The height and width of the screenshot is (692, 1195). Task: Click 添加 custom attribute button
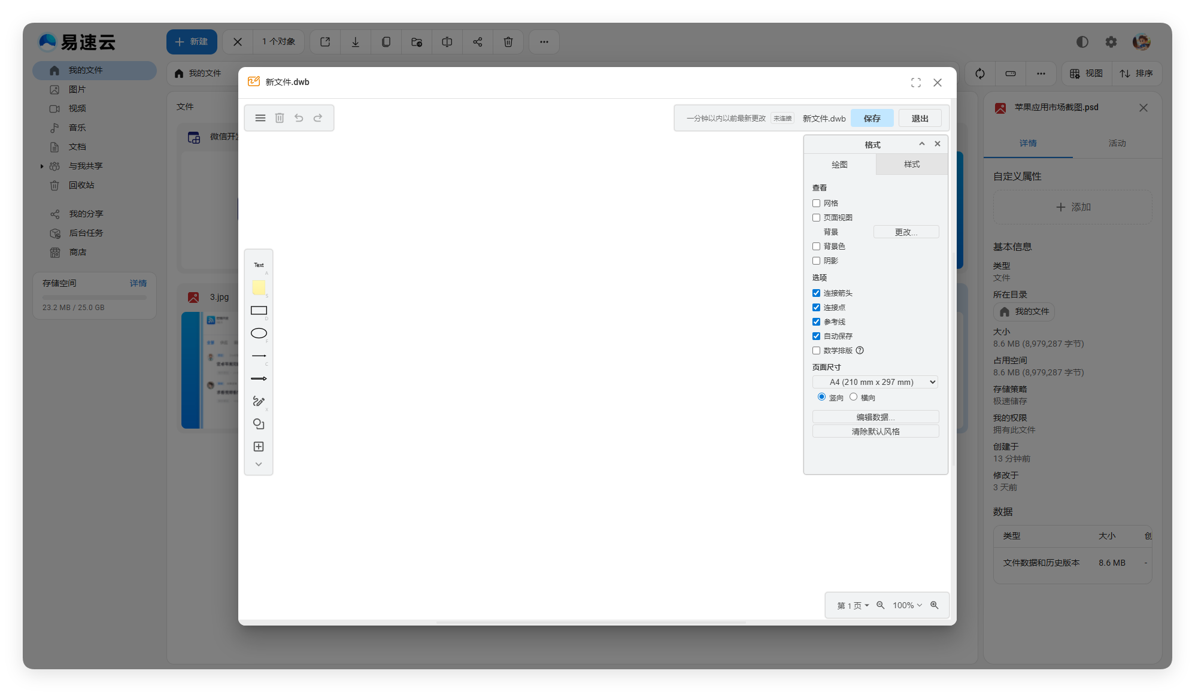(x=1073, y=207)
